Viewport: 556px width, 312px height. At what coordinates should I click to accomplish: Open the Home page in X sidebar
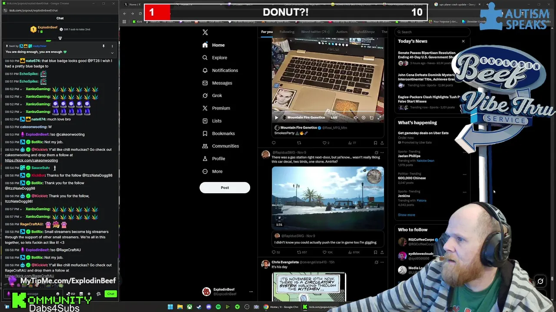214,45
